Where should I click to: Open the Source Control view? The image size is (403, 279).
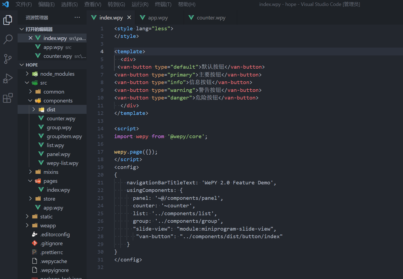click(x=8, y=59)
